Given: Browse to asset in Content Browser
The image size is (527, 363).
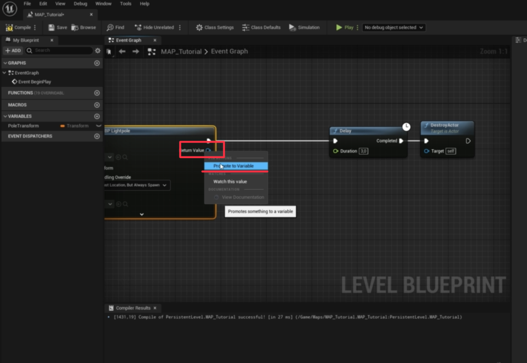Looking at the screenshot, I should click(84, 28).
